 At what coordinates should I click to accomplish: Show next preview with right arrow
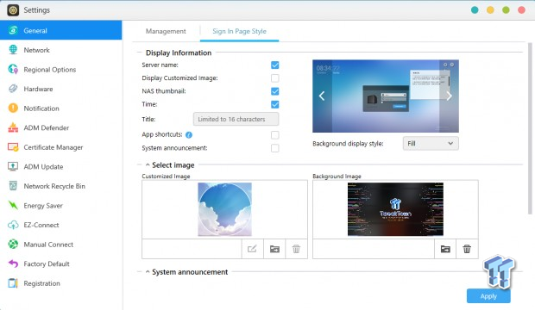tap(449, 96)
